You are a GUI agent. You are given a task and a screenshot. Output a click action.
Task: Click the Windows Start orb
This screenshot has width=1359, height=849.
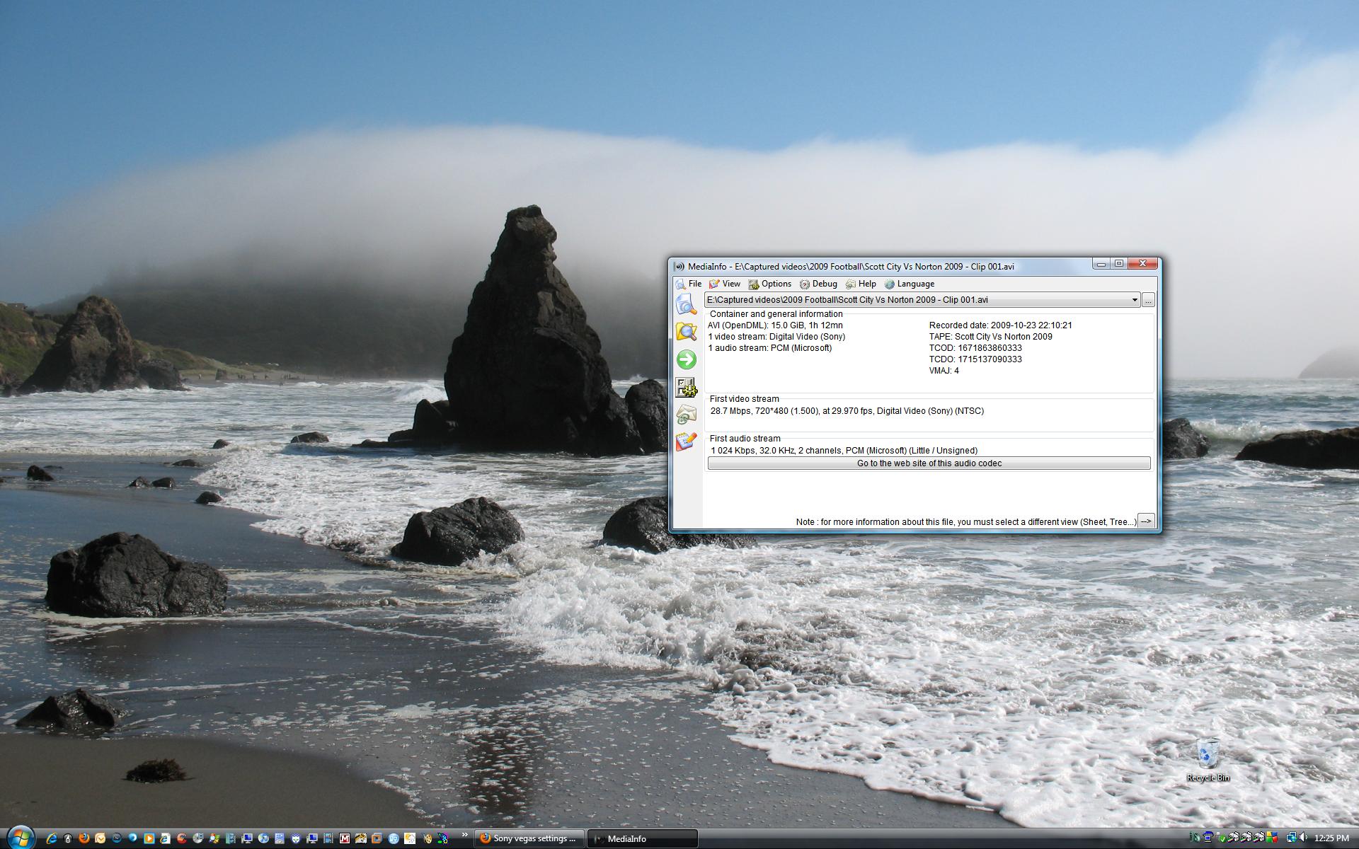coord(20,838)
